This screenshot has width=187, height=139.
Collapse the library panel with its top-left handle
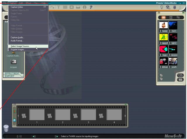(159, 12)
